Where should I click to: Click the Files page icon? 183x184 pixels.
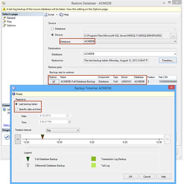pyautogui.click(x=4, y=22)
